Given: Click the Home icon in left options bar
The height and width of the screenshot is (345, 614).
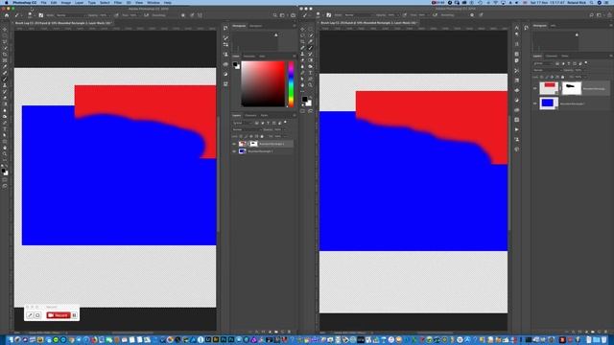Looking at the screenshot, I should 7,15.
